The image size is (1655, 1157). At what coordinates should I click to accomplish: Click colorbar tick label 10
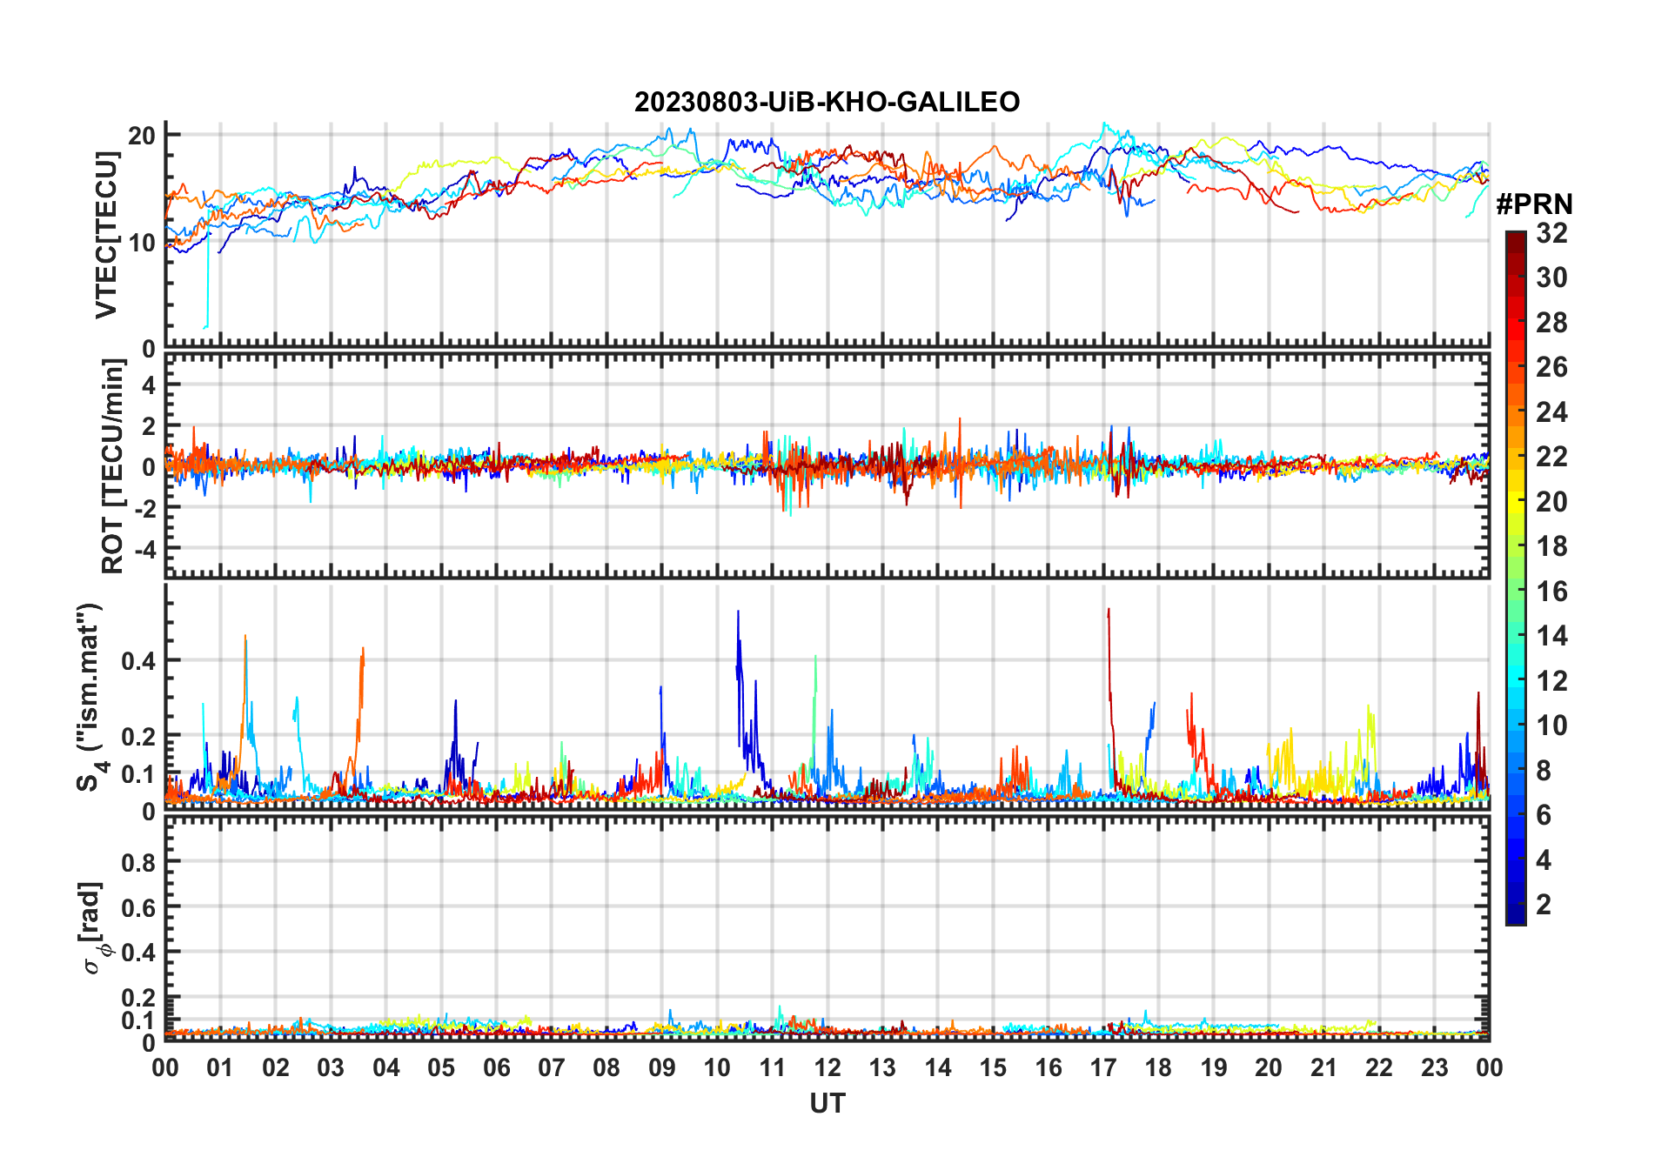click(1551, 726)
